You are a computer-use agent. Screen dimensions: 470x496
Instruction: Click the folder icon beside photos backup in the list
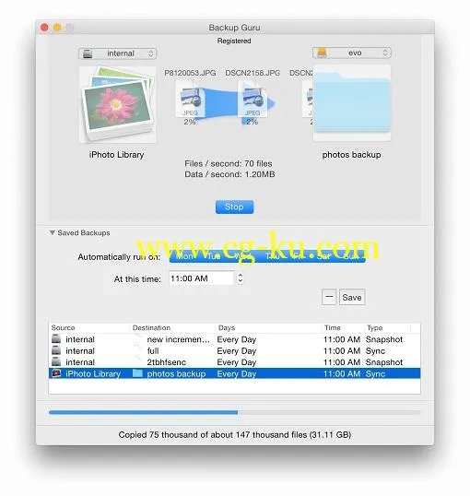[137, 373]
